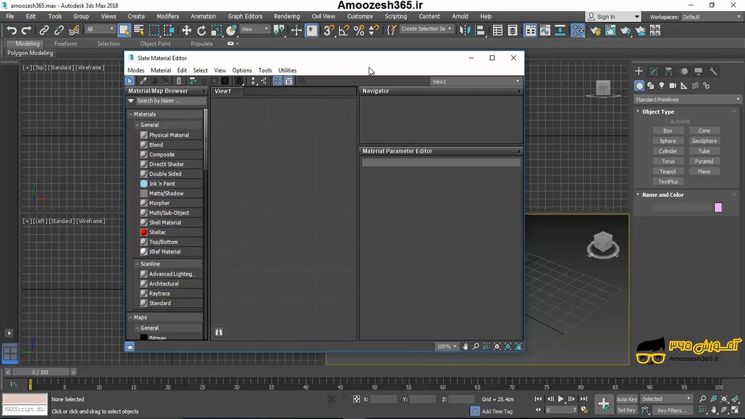The width and height of the screenshot is (745, 419).
Task: Click the 0 / 100 time slider
Action: (x=40, y=372)
